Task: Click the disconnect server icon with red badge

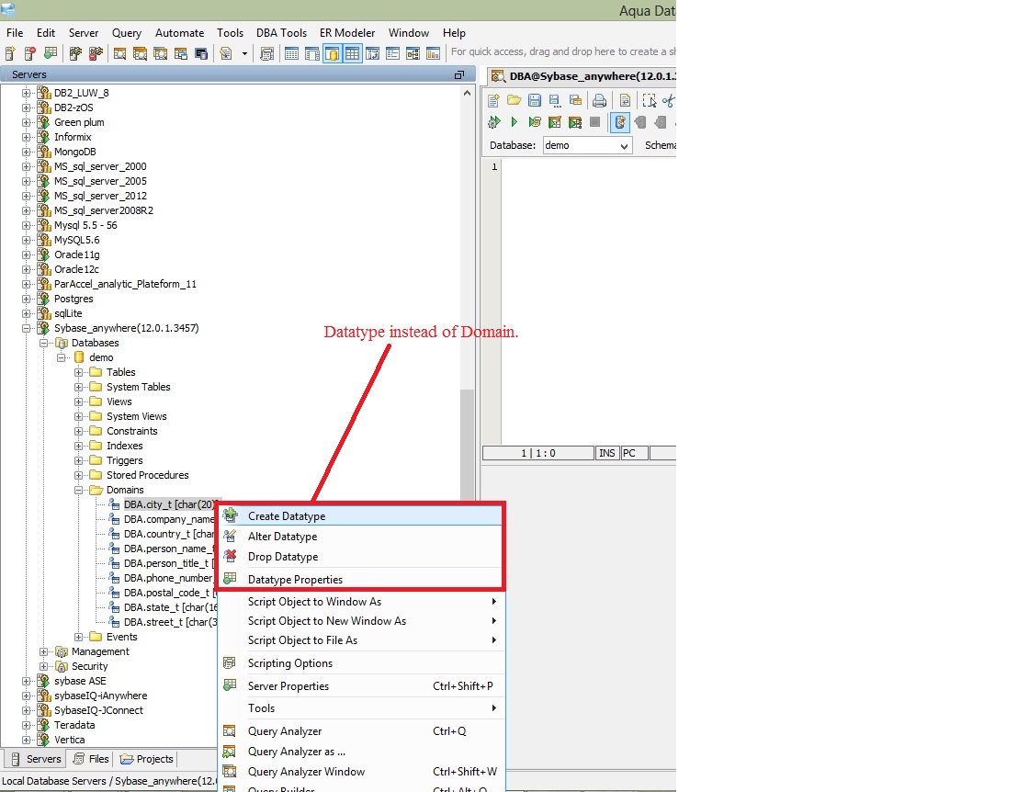Action: pos(96,54)
